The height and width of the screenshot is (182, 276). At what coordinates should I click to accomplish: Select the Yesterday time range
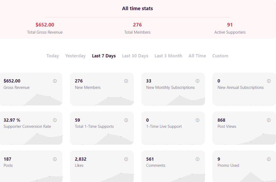(x=76, y=56)
